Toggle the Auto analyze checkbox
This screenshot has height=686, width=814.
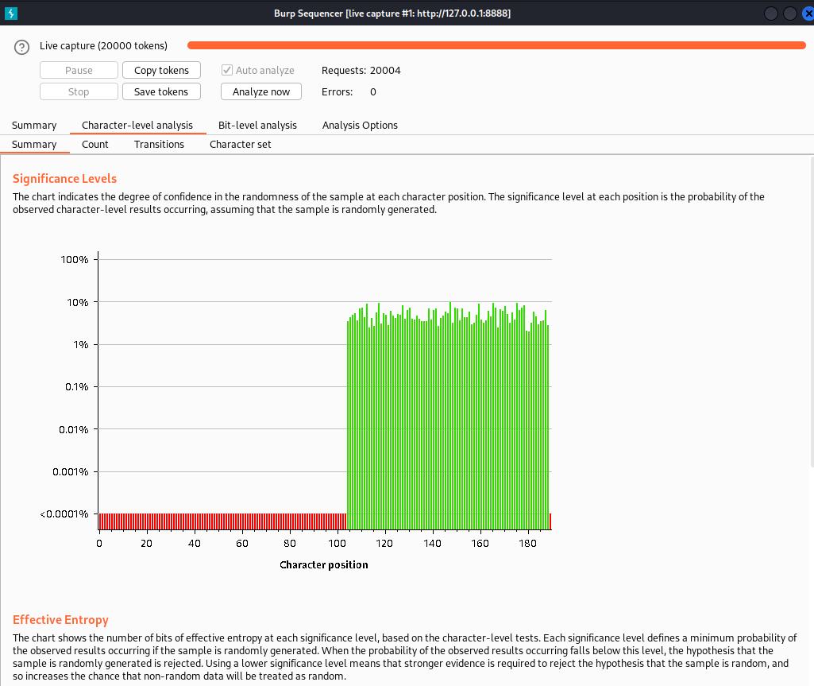pos(227,70)
